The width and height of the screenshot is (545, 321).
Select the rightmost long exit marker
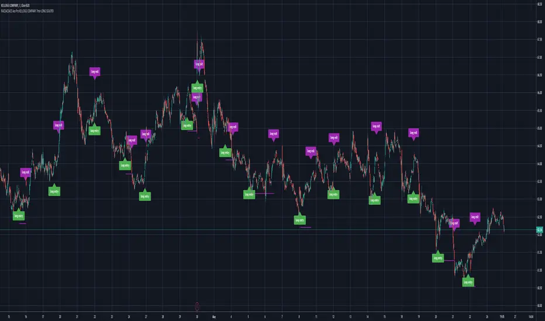[x=475, y=218]
